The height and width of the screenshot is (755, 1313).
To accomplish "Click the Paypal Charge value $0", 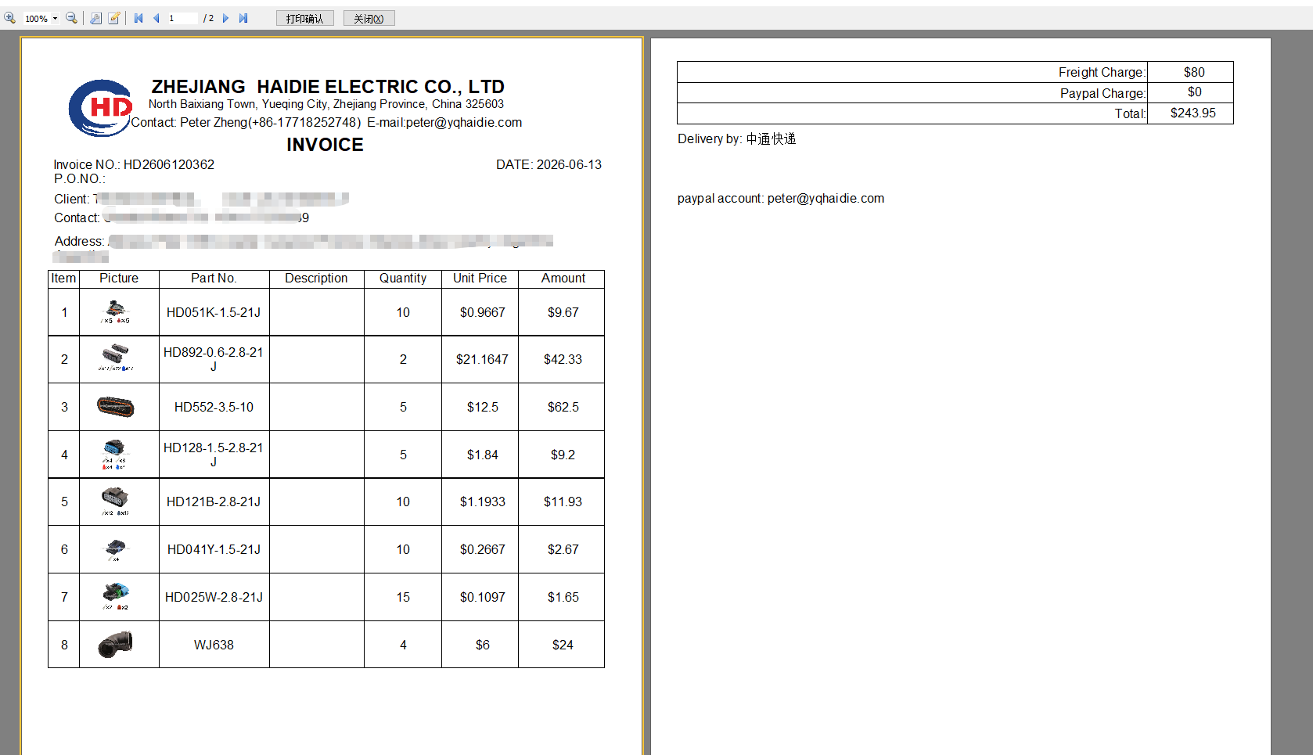I will point(1194,92).
